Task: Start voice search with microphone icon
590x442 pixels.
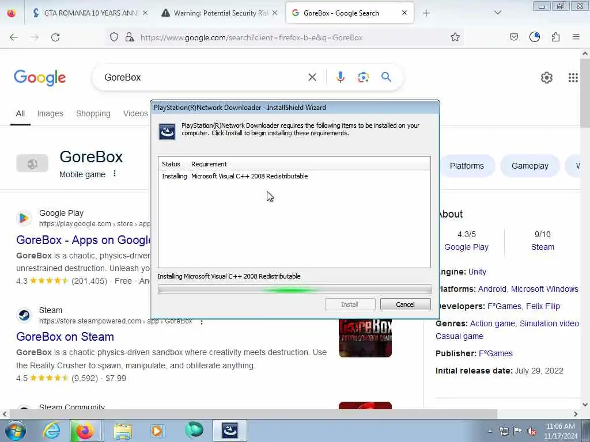Action: coord(340,77)
